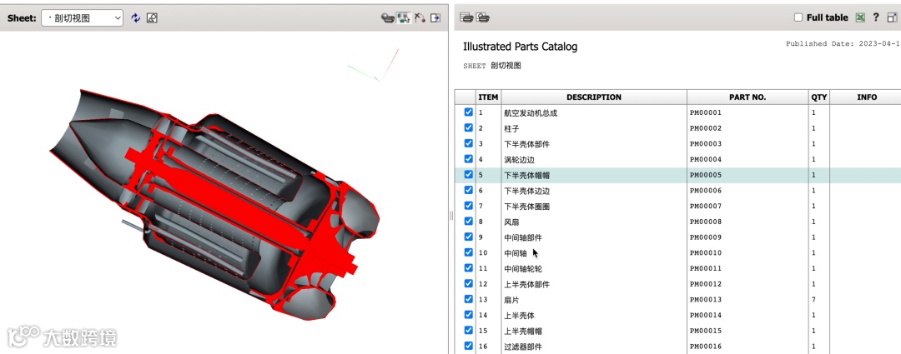Uncheck the checkbox for item 8 风扇
901x354 pixels.
[468, 222]
